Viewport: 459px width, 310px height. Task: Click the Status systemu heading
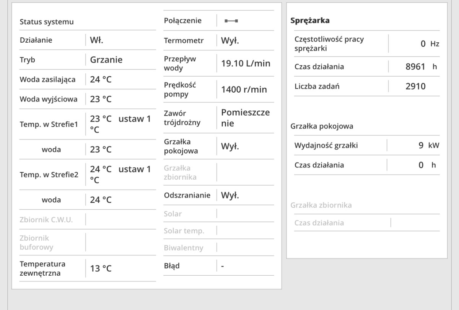(47, 22)
